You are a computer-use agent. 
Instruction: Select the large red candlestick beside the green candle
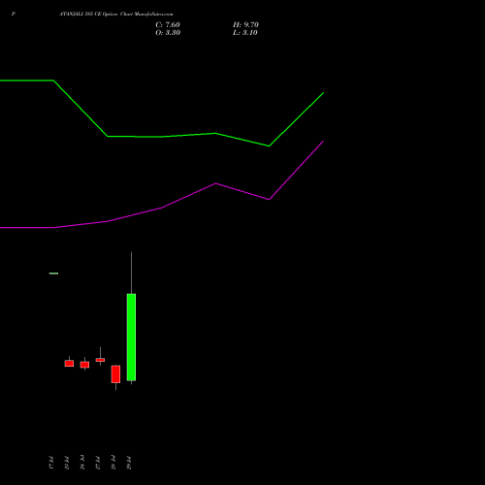click(x=115, y=374)
